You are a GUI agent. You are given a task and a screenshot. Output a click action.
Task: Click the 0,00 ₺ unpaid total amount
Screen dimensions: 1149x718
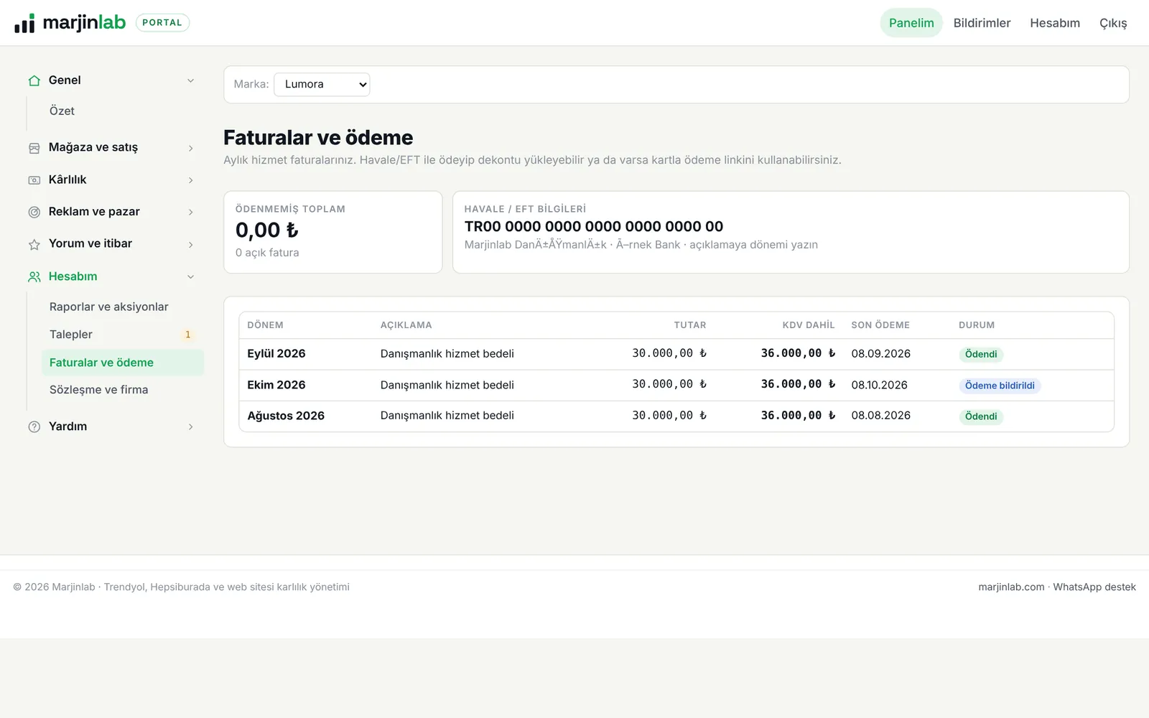pyautogui.click(x=267, y=230)
